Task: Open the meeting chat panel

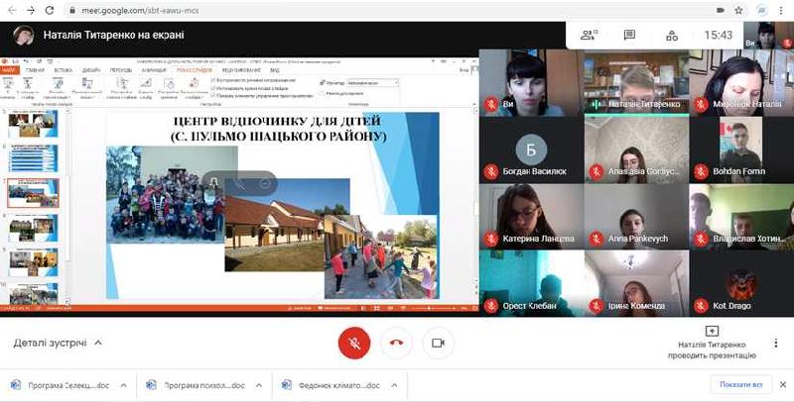Action: 629,35
